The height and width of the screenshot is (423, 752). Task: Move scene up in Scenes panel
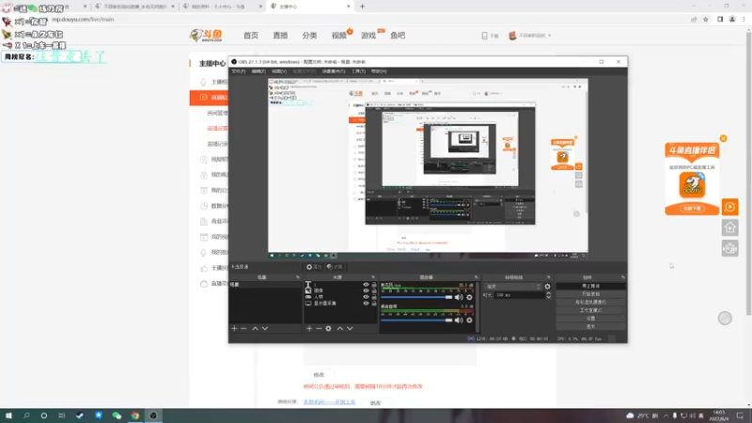coord(255,328)
